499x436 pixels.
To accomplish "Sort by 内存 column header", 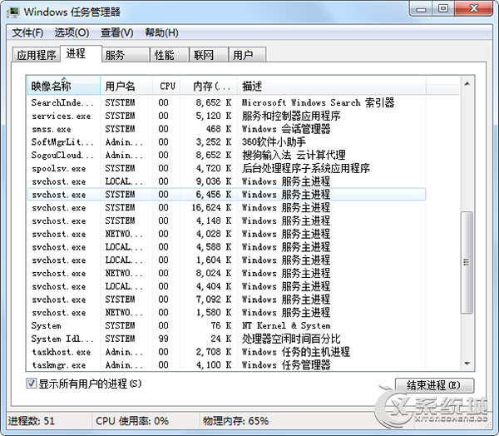I will point(209,86).
